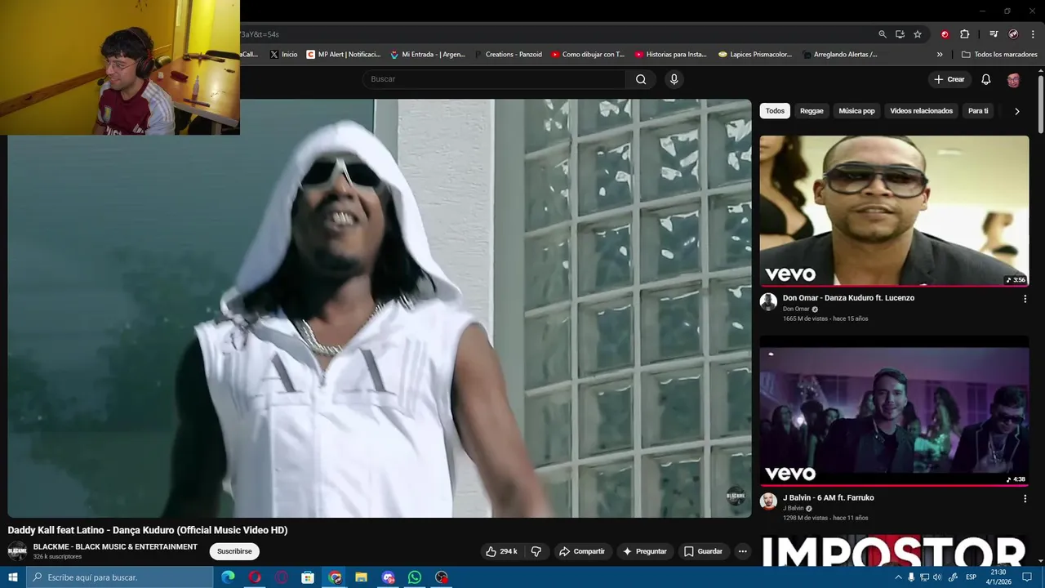The image size is (1045, 588).
Task: Open the Todos los marcadores folder
Action: tap(999, 55)
